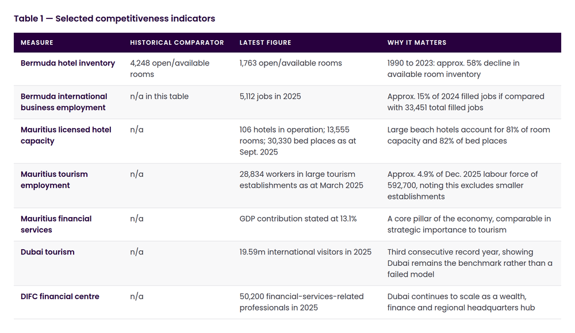
Task: Select the 'Dubai tourism' row label
Action: pos(47,252)
